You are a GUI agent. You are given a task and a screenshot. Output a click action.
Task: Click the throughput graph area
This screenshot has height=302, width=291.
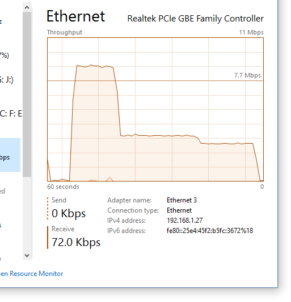[x=155, y=109]
